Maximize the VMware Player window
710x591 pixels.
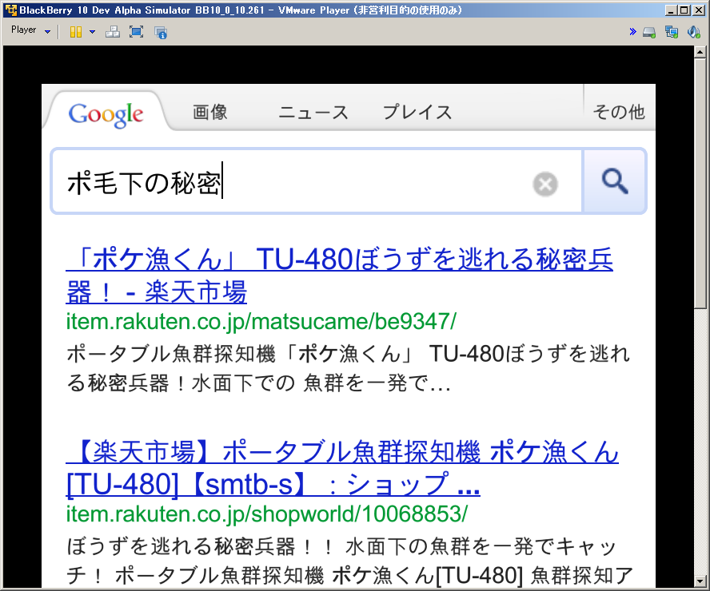684,10
